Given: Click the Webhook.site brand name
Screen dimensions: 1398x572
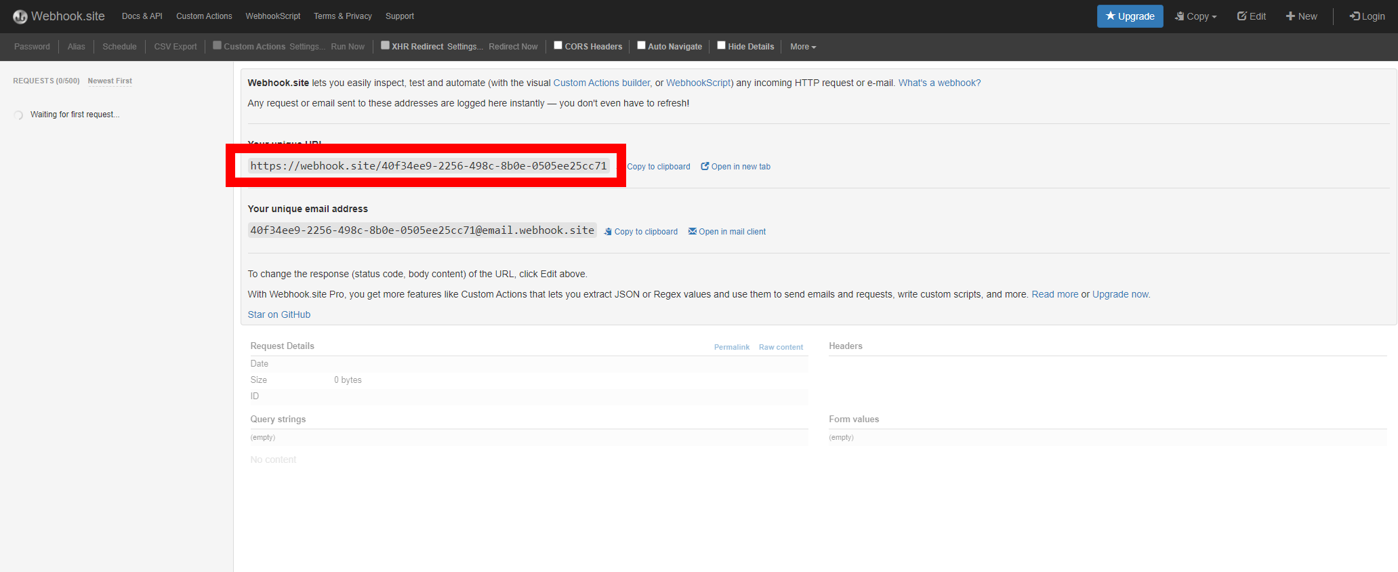Looking at the screenshot, I should (68, 16).
